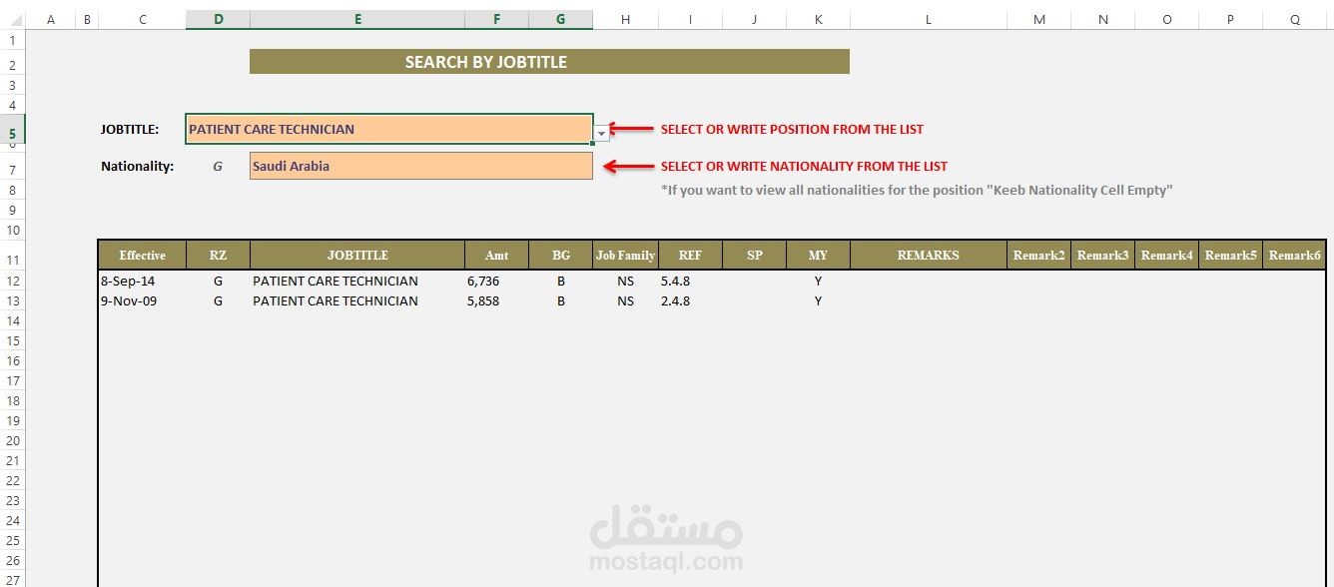This screenshot has width=1334, height=587.
Task: Select row 12 header
Action: pyautogui.click(x=12, y=282)
